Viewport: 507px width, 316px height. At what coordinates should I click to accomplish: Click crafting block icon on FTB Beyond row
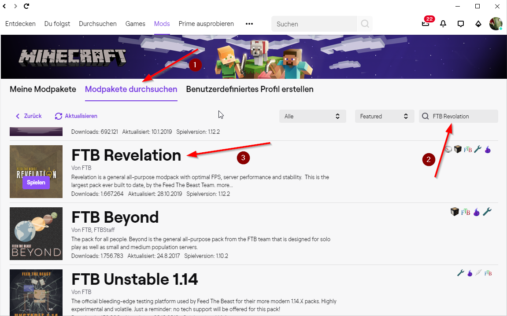coord(455,212)
